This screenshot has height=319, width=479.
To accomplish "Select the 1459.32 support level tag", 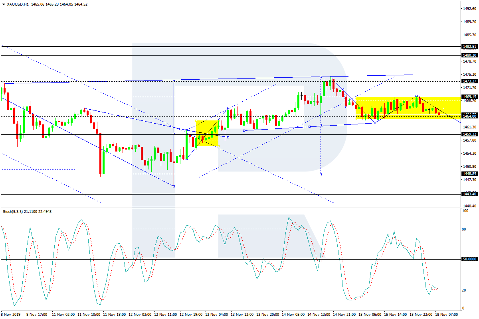I will coord(469,134).
